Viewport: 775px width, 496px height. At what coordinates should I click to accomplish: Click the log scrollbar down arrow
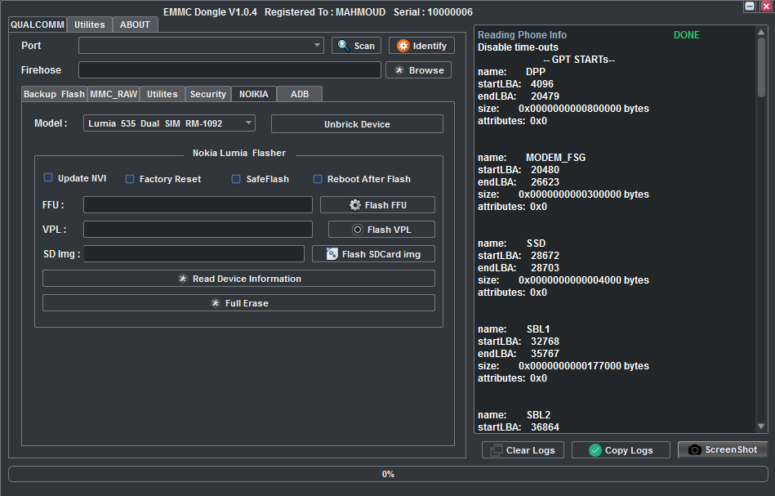(x=761, y=427)
